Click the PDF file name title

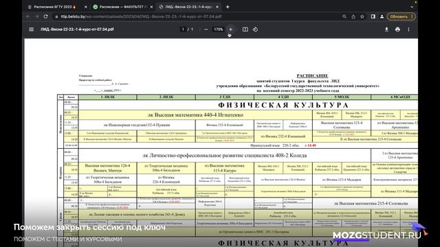pyautogui.click(x=77, y=30)
